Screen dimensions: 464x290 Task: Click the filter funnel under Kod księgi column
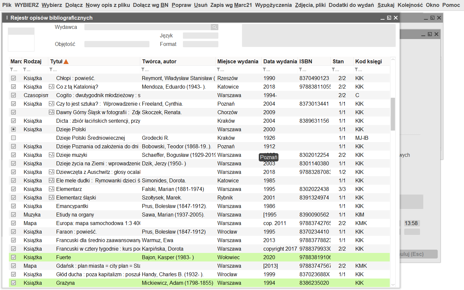(x=356, y=70)
